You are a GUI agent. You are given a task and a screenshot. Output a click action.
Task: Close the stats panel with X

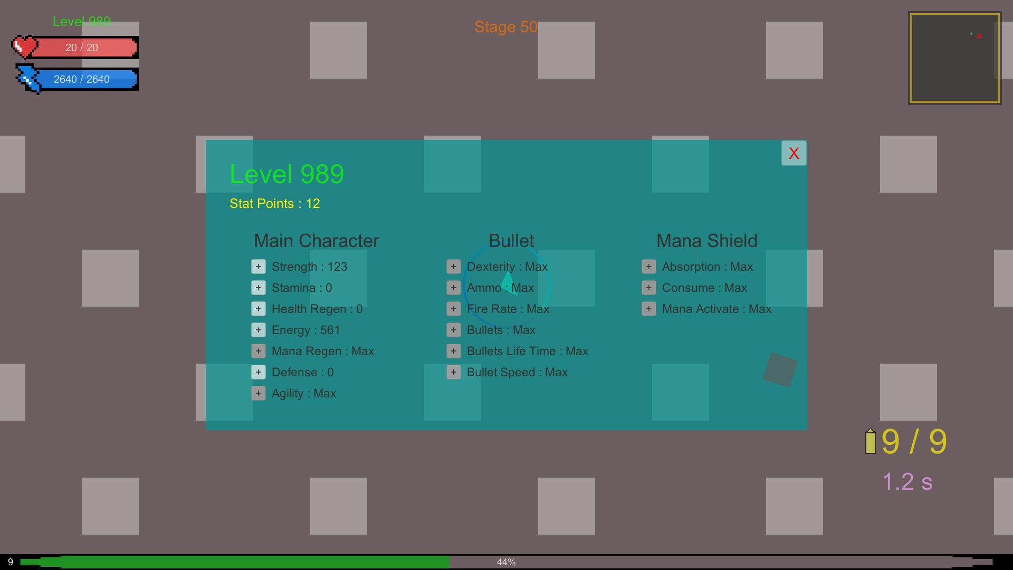click(x=794, y=153)
